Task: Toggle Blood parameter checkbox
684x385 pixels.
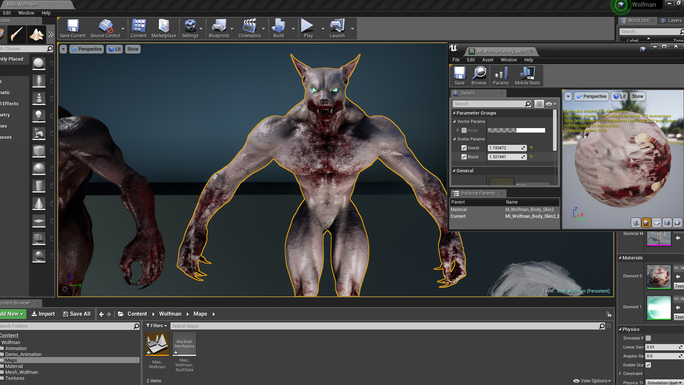Action: click(464, 157)
